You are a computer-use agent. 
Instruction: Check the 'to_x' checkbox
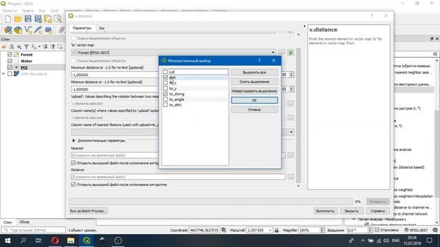165,83
